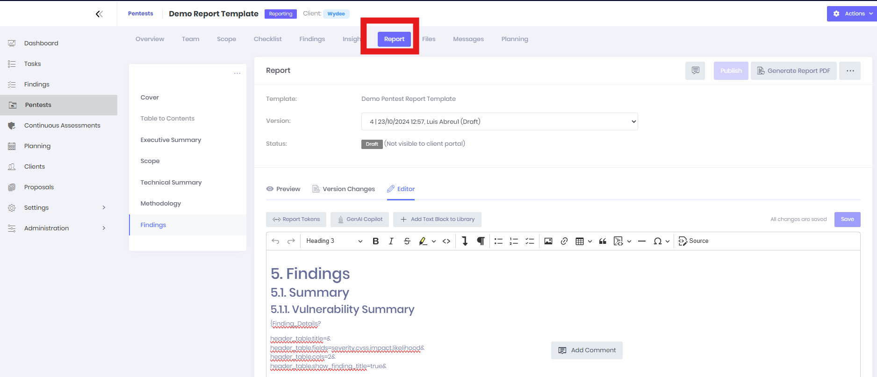Screen dimensions: 877x377
Task: Expand the table options arrow
Action: tap(590, 242)
